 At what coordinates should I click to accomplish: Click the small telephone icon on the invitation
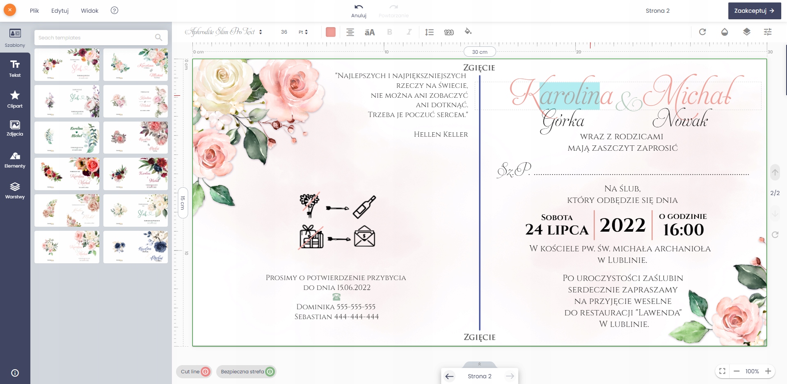(336, 297)
